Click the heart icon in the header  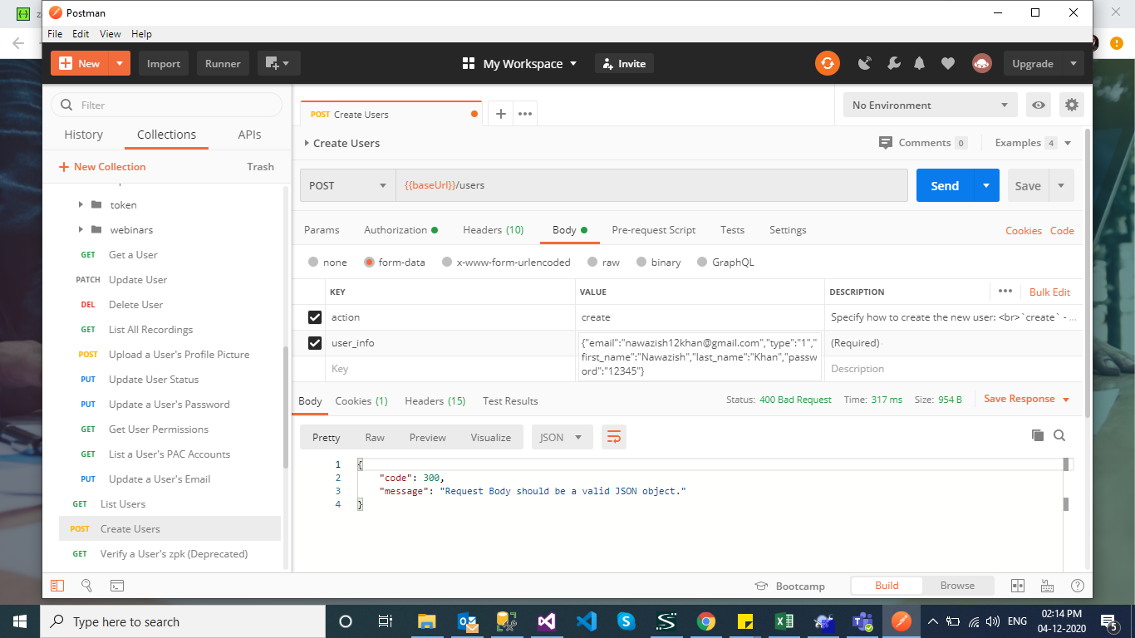tap(947, 63)
